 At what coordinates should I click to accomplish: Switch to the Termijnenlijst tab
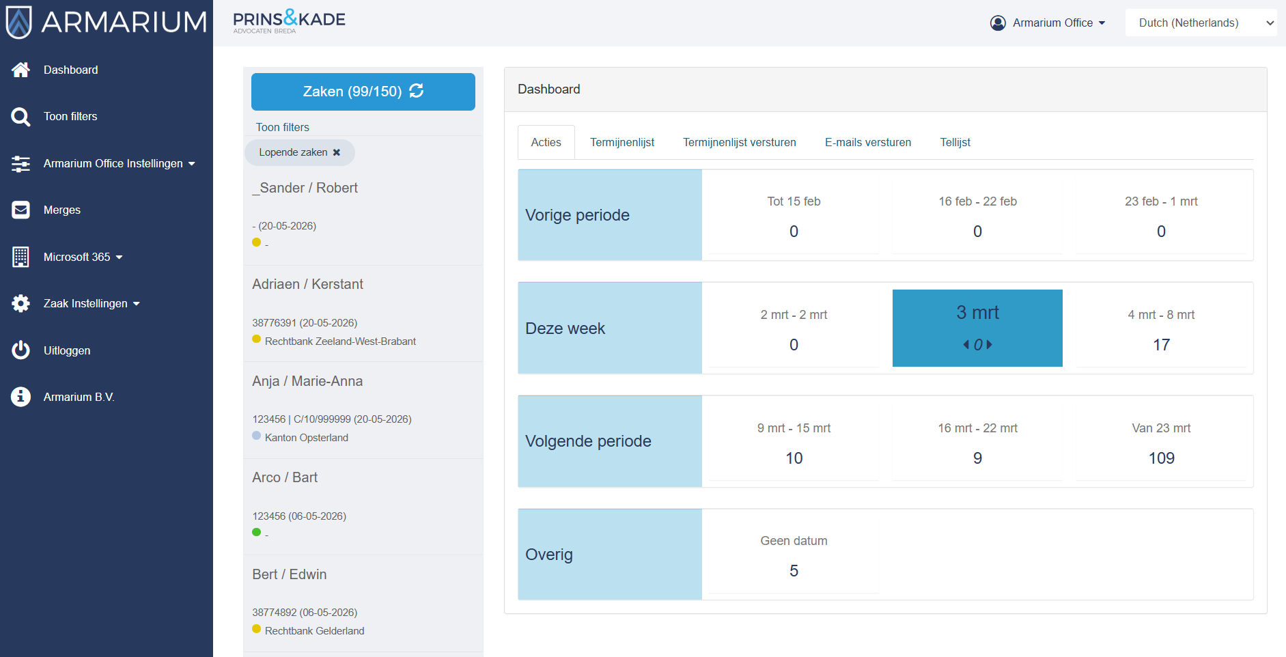point(621,142)
